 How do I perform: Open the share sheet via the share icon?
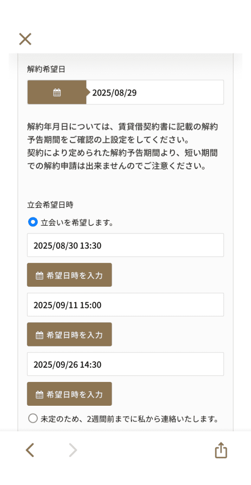(x=221, y=450)
